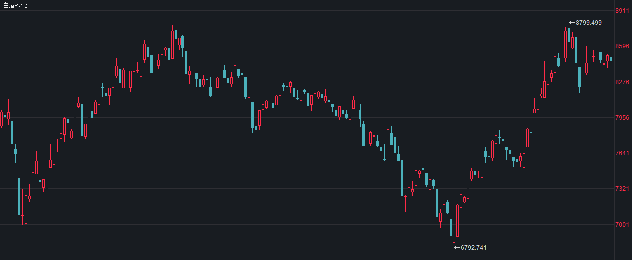This screenshot has width=632, height=260.
Task: Select the 7956 price axis label
Action: tap(622, 118)
